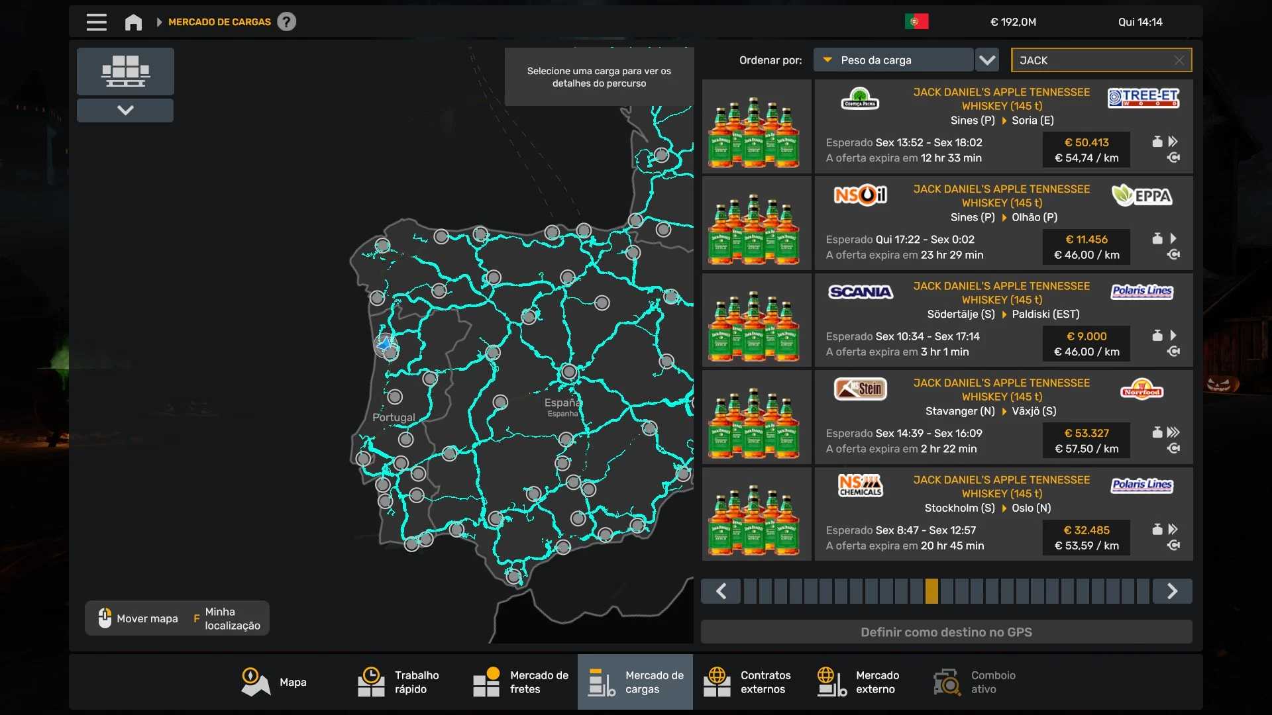Click the NSOil company logo
This screenshot has width=1272, height=715.
860,195
